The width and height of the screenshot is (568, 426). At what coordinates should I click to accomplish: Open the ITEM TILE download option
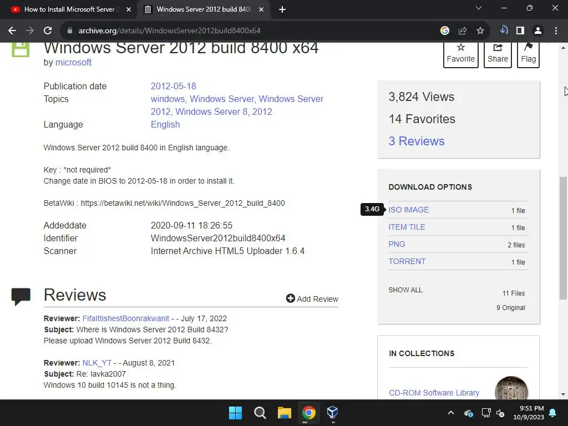tap(407, 227)
